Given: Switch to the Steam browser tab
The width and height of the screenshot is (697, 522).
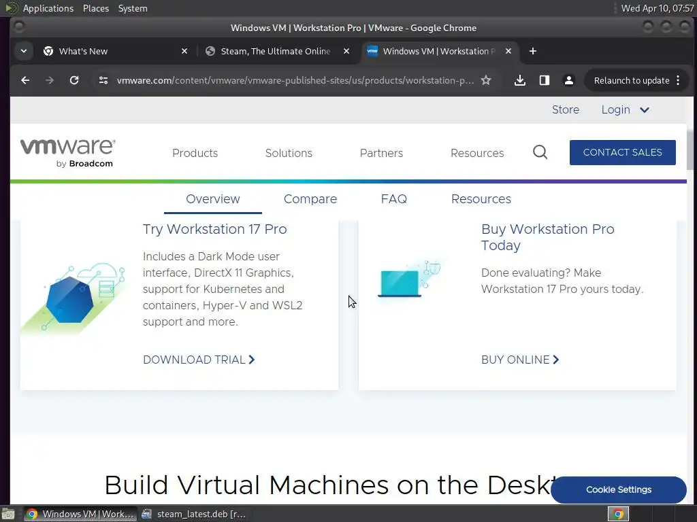Looking at the screenshot, I should tap(276, 51).
